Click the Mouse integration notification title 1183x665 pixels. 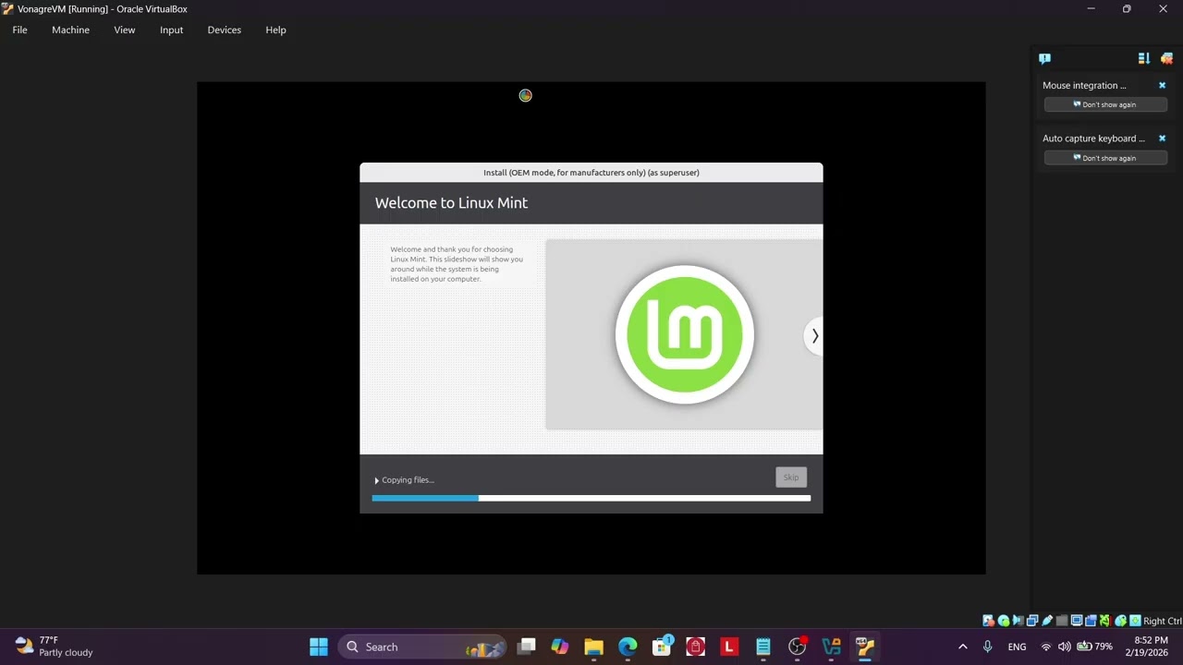(x=1084, y=85)
